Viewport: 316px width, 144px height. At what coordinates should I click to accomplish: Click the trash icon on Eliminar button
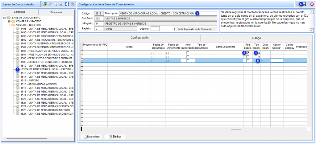point(111,137)
